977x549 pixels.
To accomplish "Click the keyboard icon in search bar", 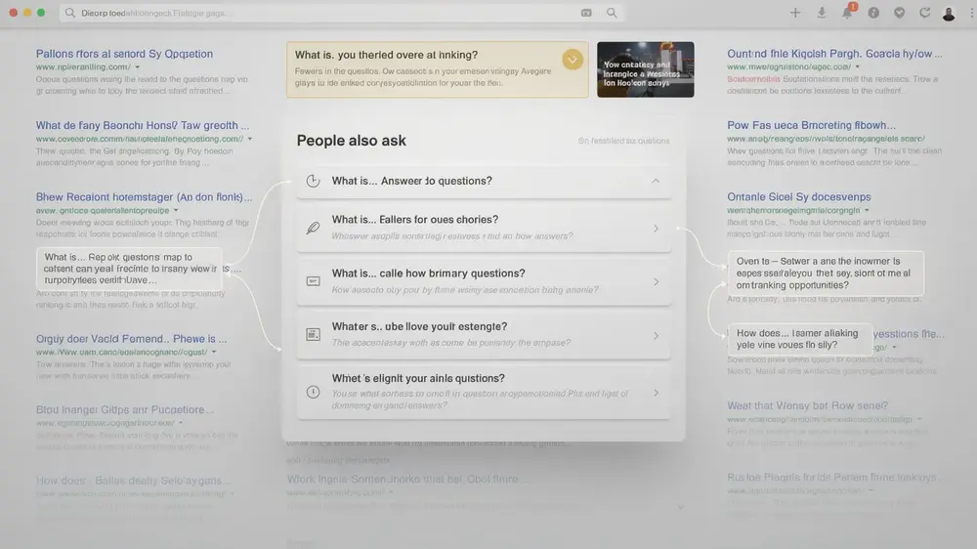I will pos(586,13).
